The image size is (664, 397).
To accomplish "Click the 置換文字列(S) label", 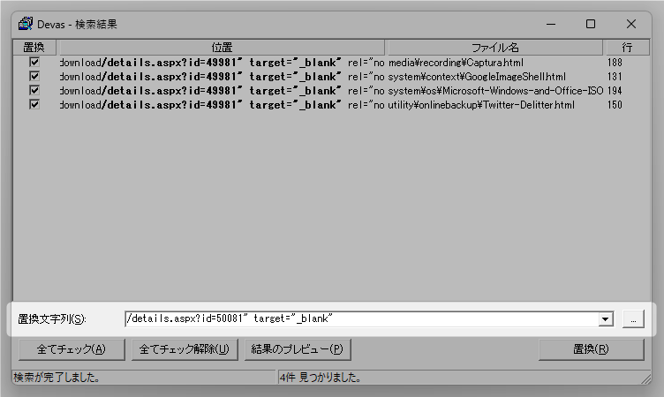I will pyautogui.click(x=52, y=319).
